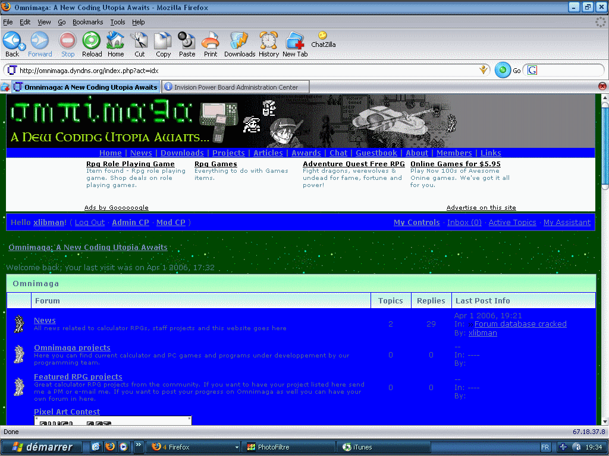Go to the Home page icon
The image size is (609, 456).
click(x=116, y=41)
